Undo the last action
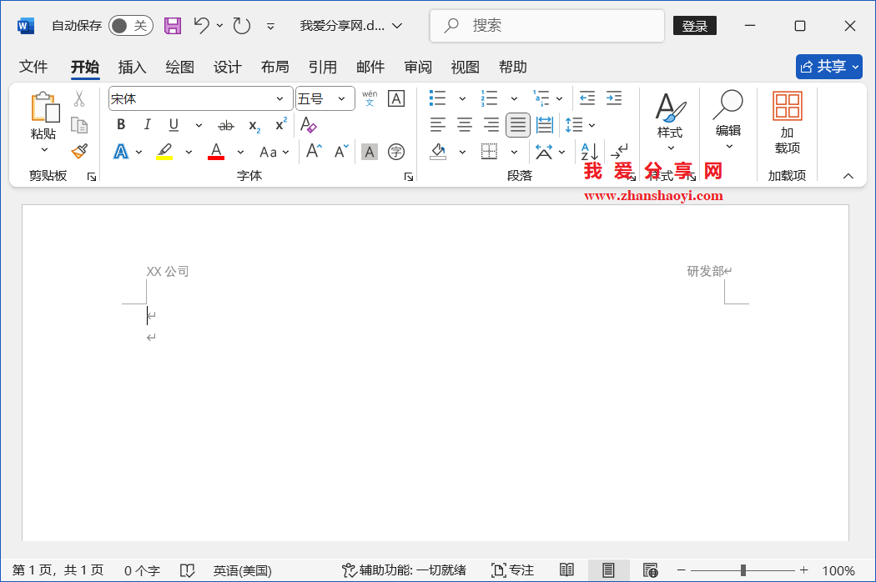The height and width of the screenshot is (582, 876). point(202,25)
